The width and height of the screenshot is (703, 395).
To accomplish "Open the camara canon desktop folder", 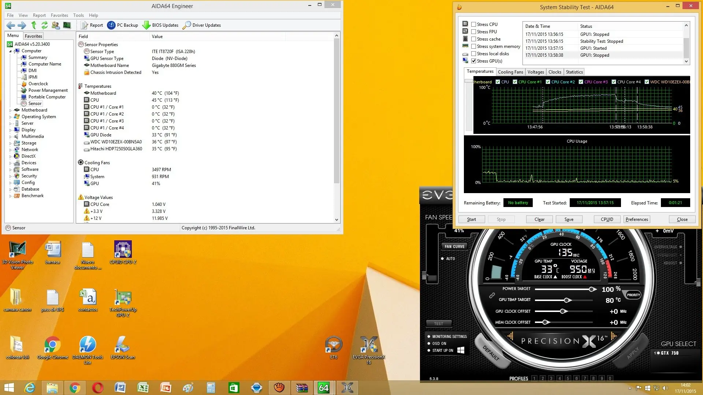I will (18, 300).
